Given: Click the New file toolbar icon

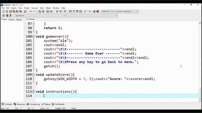Looking at the screenshot, I should point(3,11).
